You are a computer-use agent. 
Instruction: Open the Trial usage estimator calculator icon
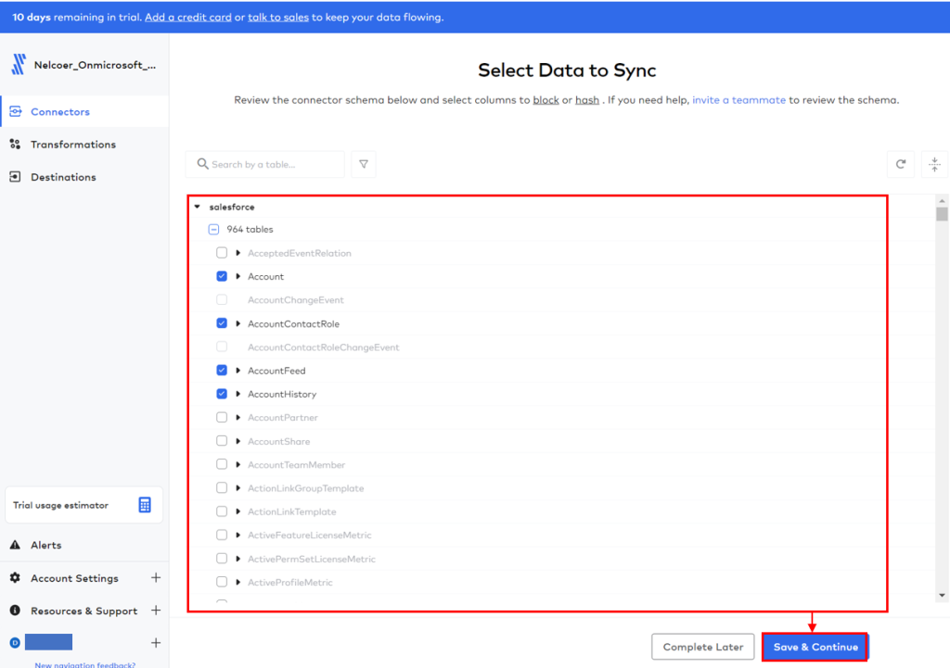pos(144,504)
